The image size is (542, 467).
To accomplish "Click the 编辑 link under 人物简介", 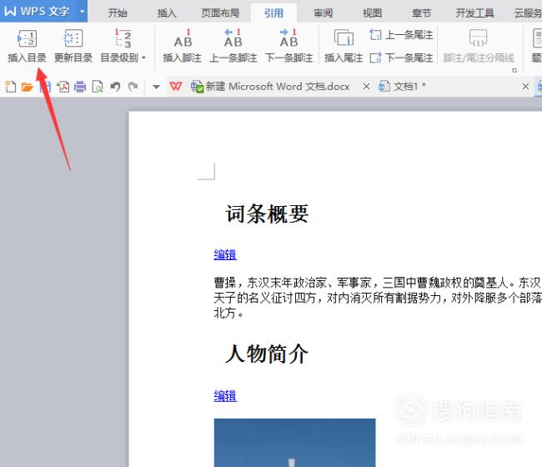I will pos(225,395).
